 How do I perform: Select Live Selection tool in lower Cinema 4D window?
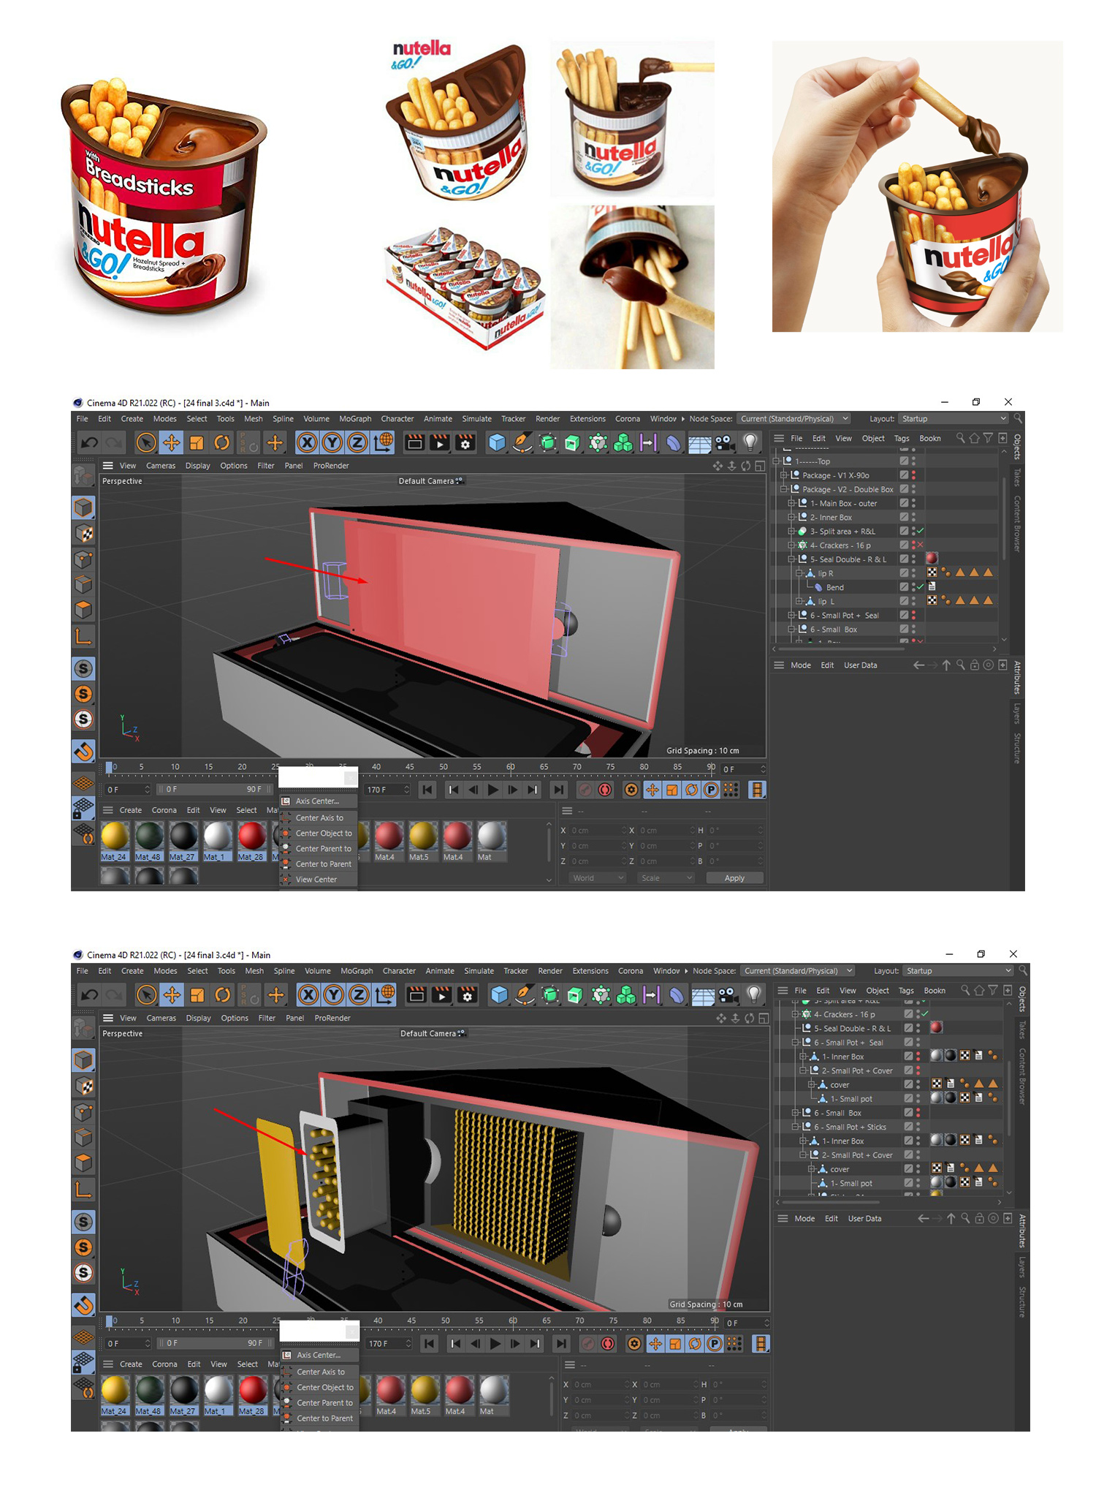pos(147,994)
